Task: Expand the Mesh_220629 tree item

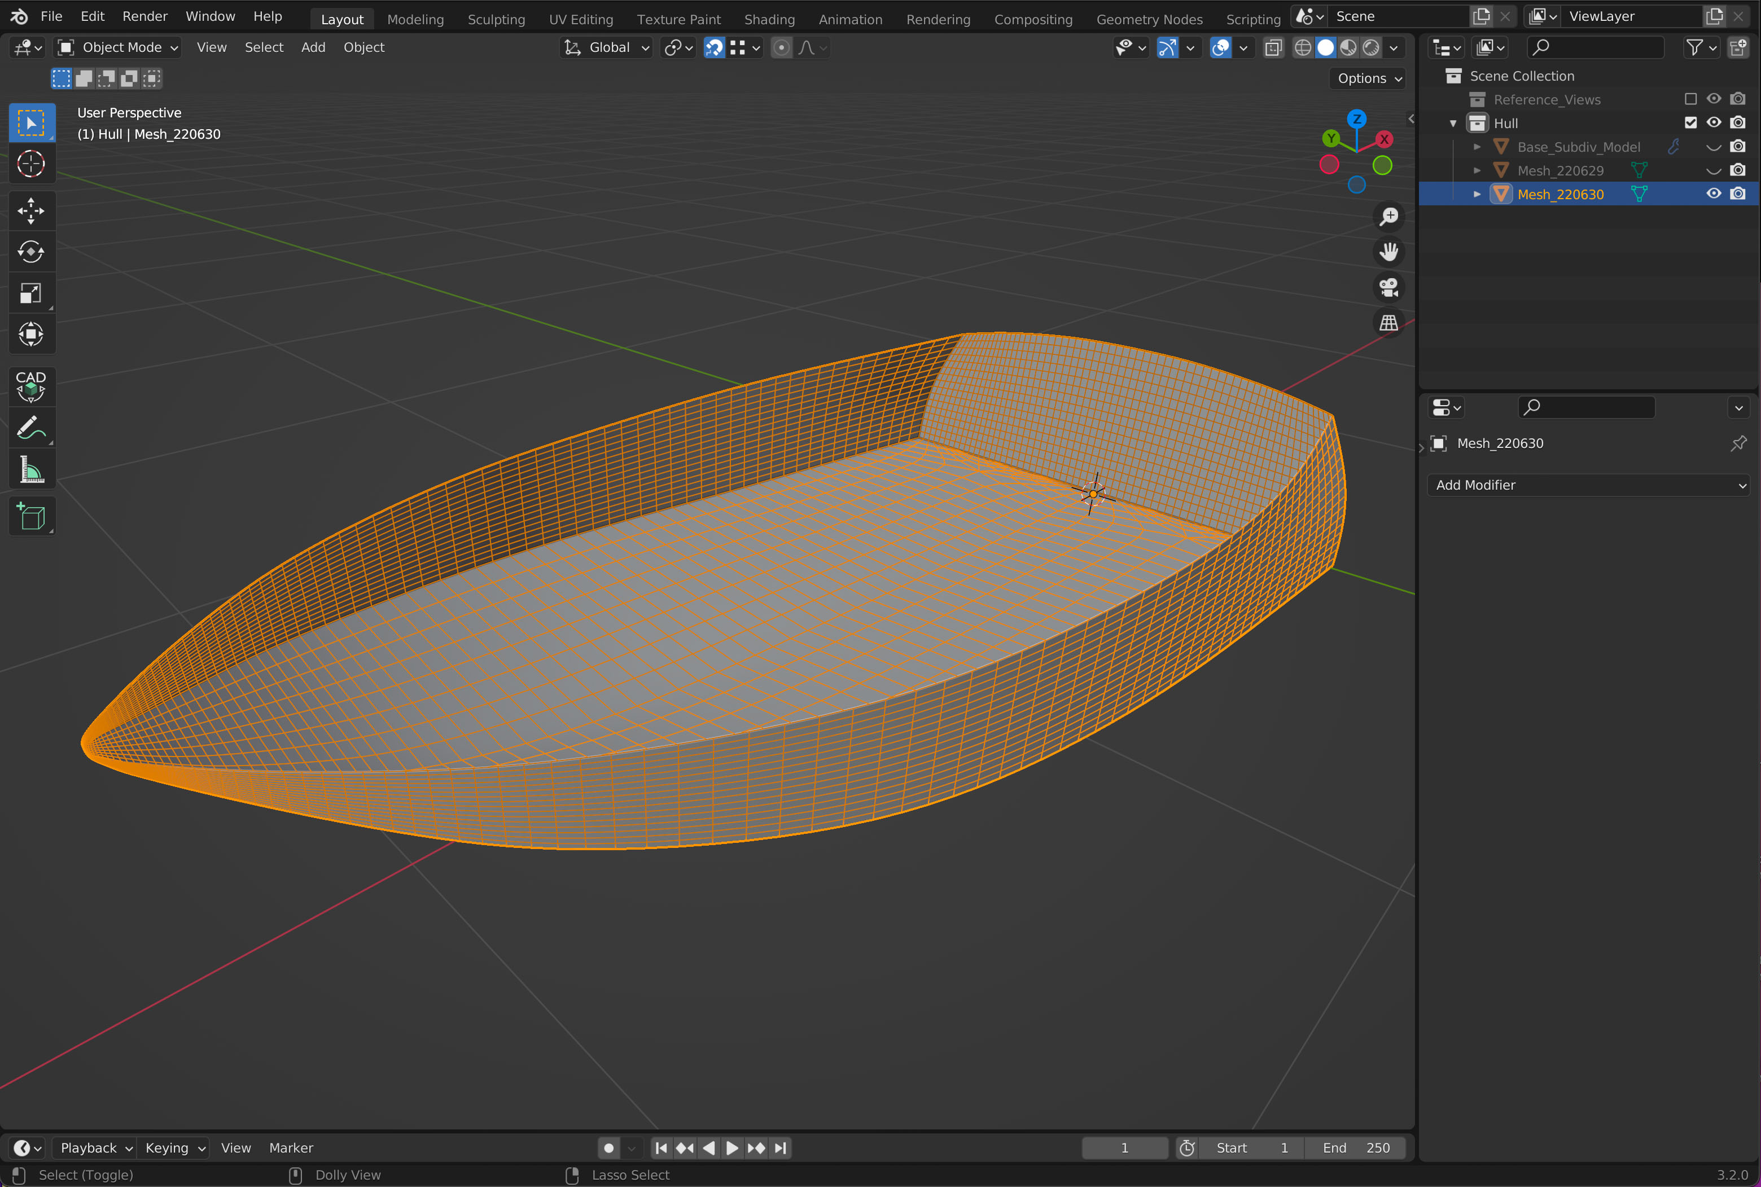Action: coord(1476,170)
